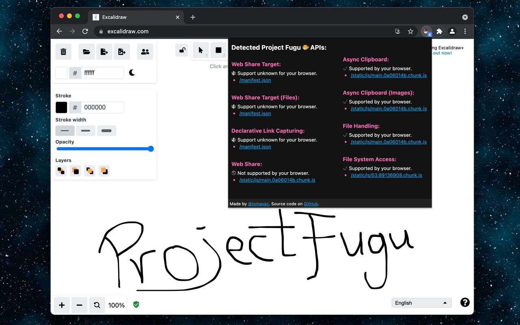The height and width of the screenshot is (325, 520).
Task: Open the manifest.json link under Web Share Target
Action: click(255, 80)
